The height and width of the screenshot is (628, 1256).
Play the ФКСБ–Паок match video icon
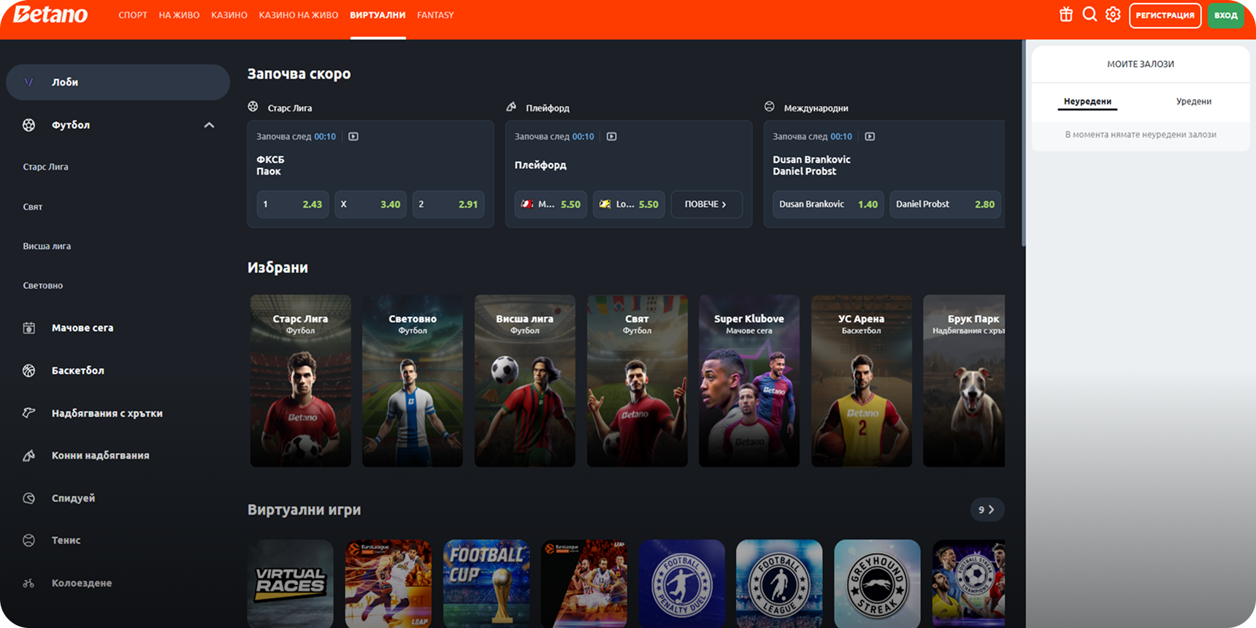point(353,137)
